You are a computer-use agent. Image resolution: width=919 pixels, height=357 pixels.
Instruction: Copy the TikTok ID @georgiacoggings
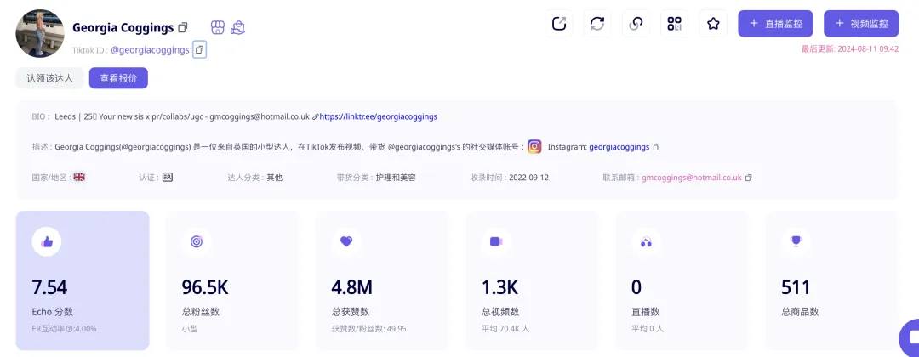(x=200, y=50)
